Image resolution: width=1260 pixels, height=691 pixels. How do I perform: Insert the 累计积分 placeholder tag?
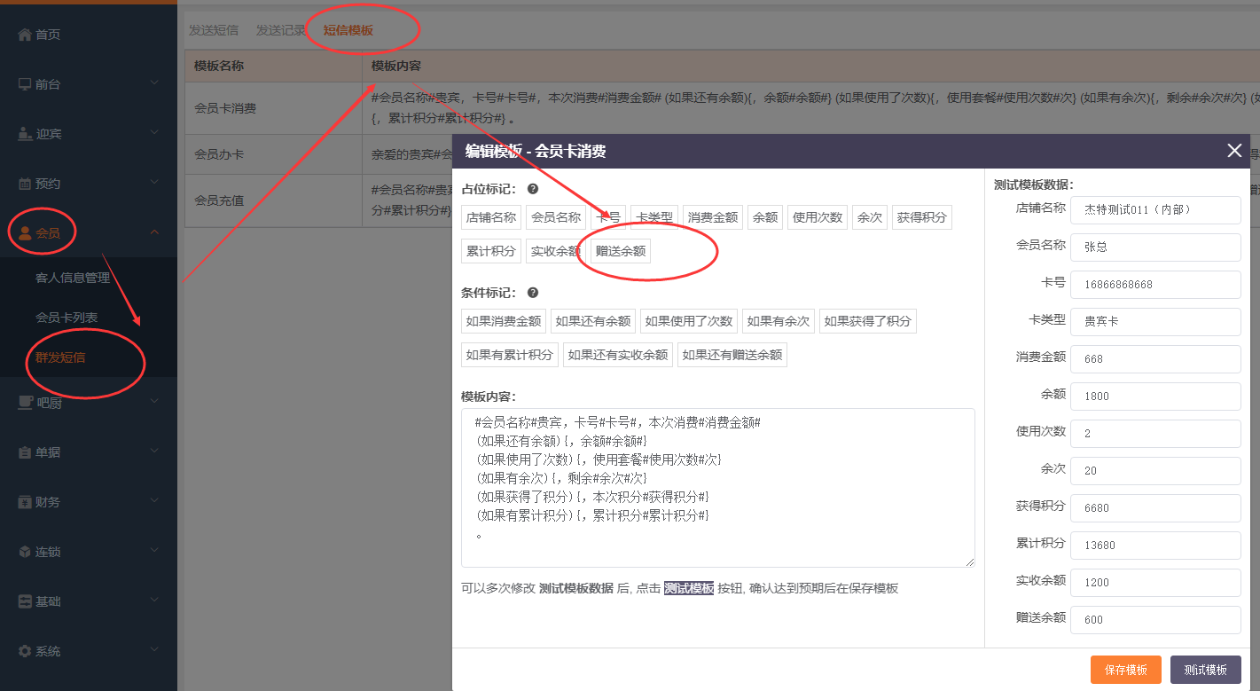[x=491, y=251]
